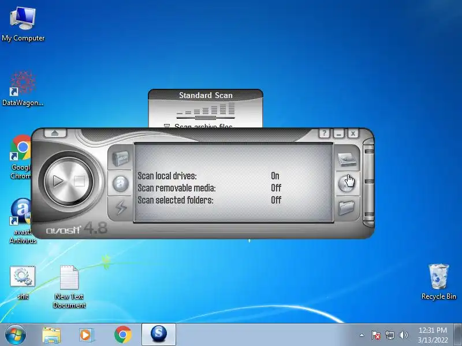Viewport: 462px width, 346px height.
Task: Click the avast 'a' resident protection icon
Action: coord(121,183)
